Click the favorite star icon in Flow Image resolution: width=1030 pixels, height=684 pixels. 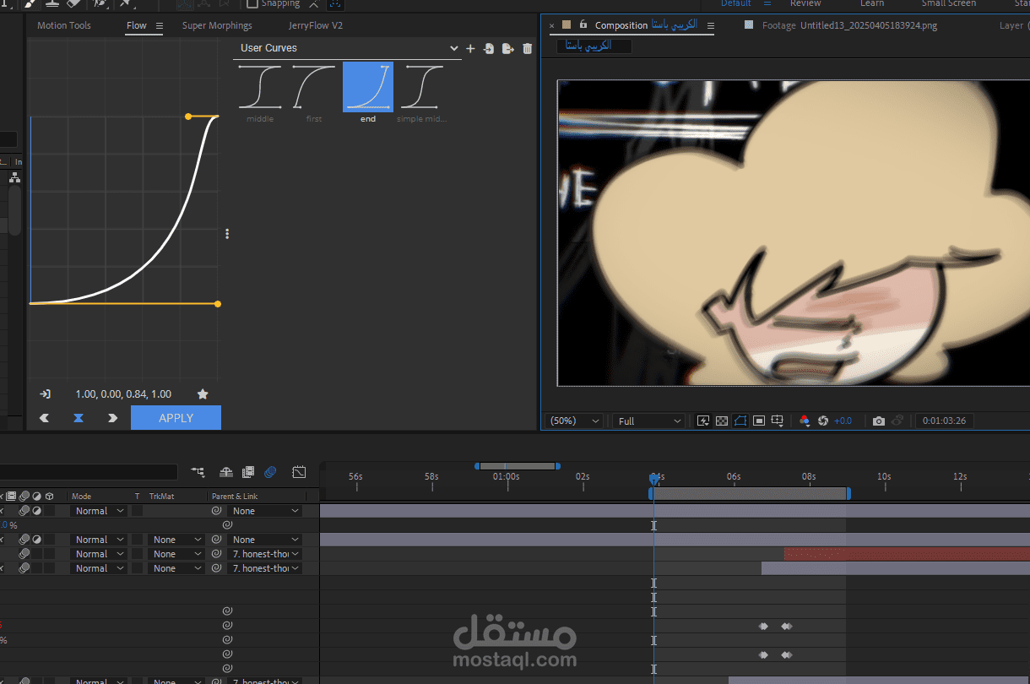pos(203,394)
